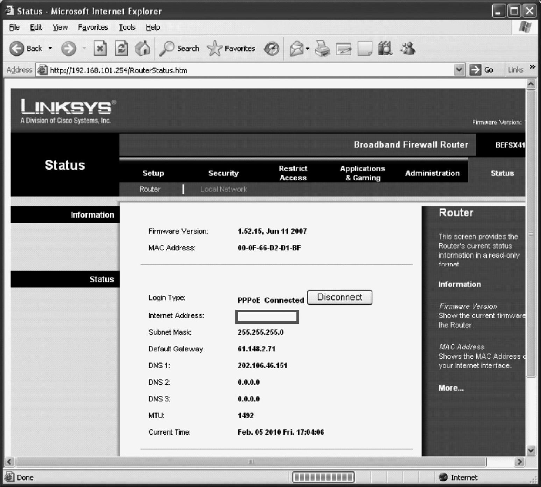
Task: Click the MAC address value 00-0F-66-D2-D1-BF
Action: [269, 248]
